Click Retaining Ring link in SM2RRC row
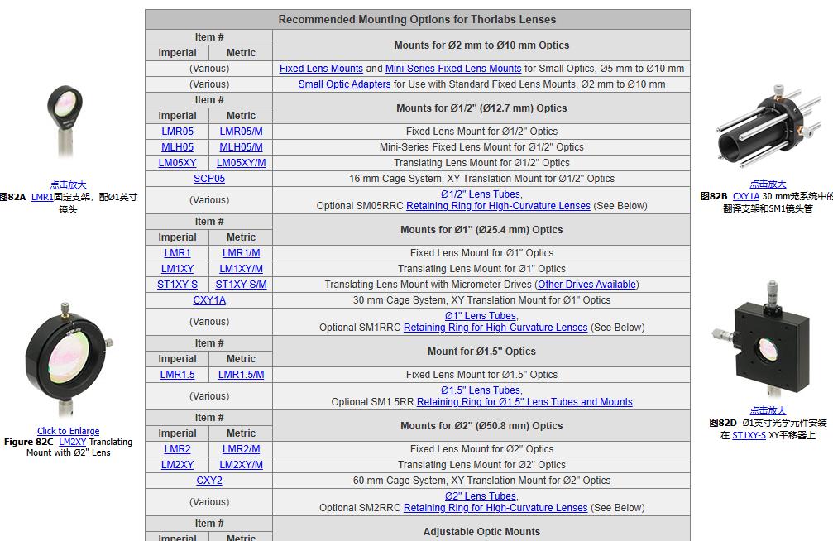The width and height of the screenshot is (833, 541). click(495, 508)
